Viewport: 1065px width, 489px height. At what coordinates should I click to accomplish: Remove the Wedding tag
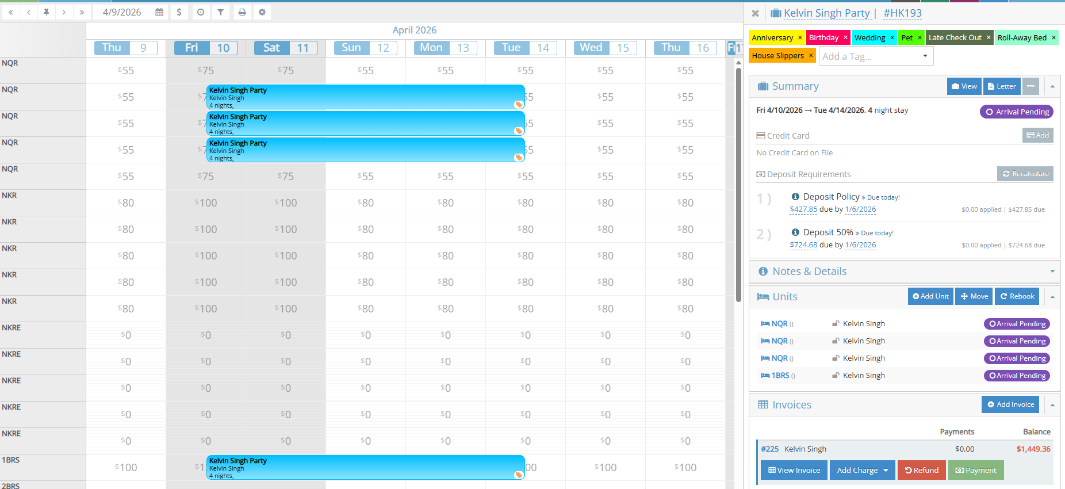click(892, 38)
